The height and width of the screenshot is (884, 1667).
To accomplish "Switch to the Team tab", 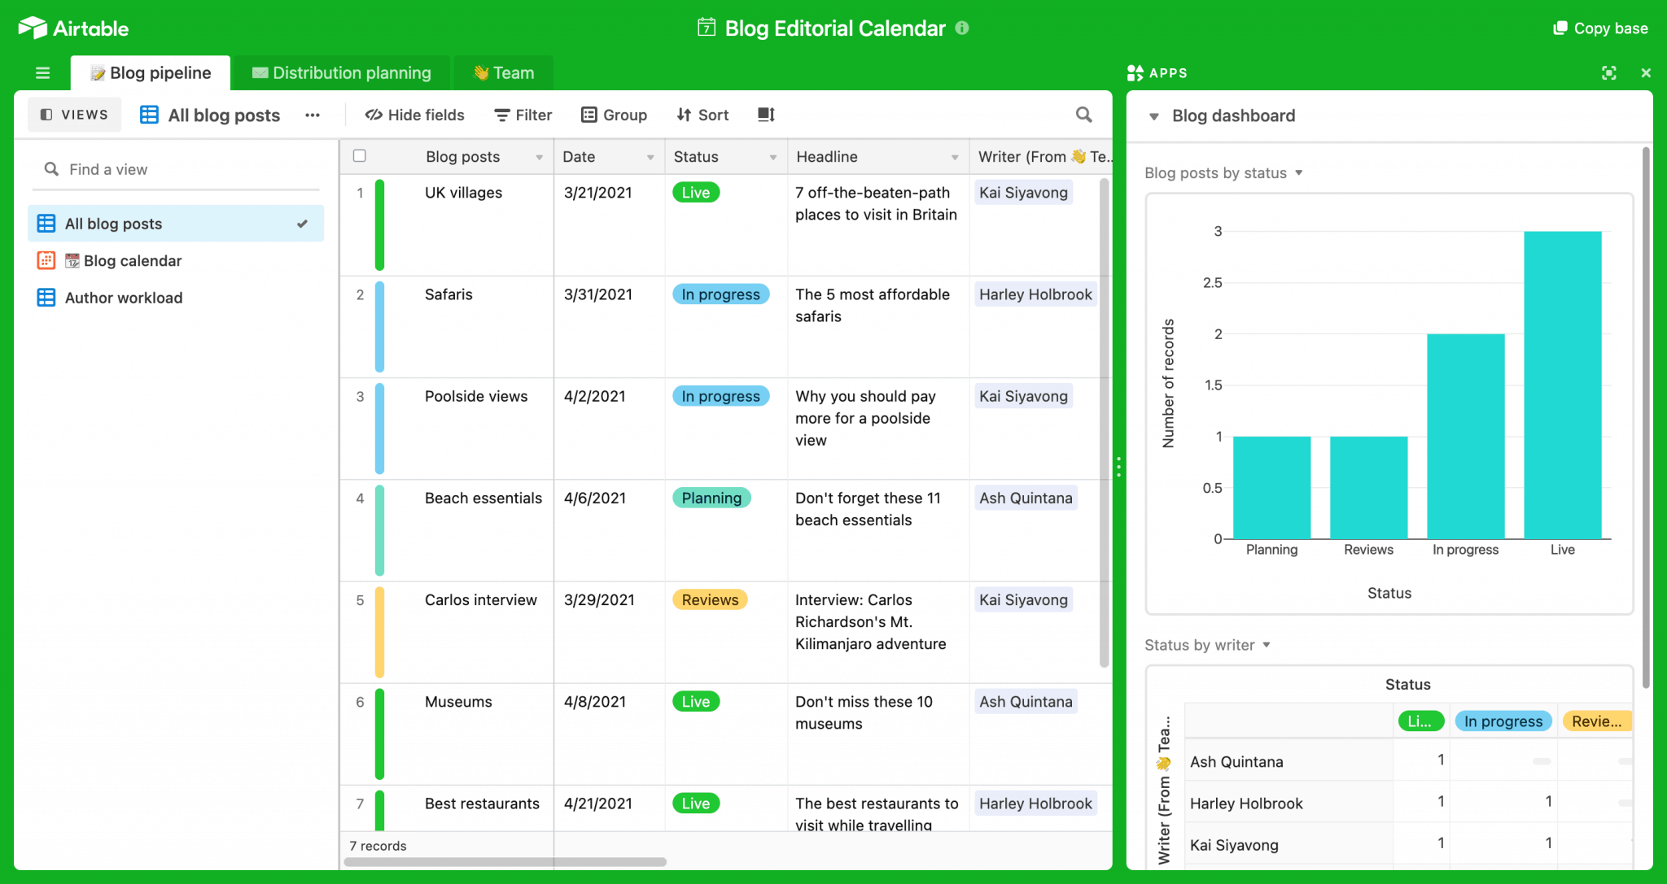I will pyautogui.click(x=504, y=73).
